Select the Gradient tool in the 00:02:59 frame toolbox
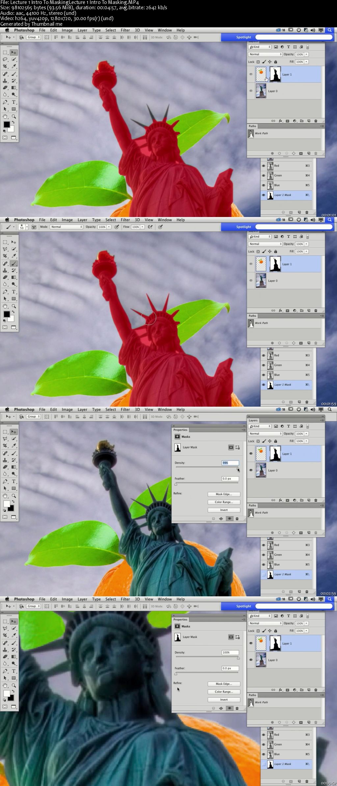 click(x=14, y=467)
